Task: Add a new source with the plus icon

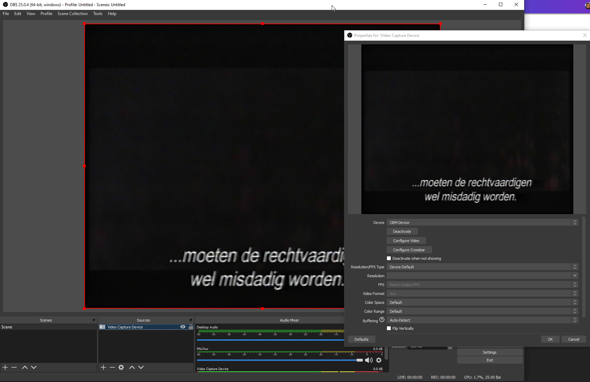Action: point(103,367)
